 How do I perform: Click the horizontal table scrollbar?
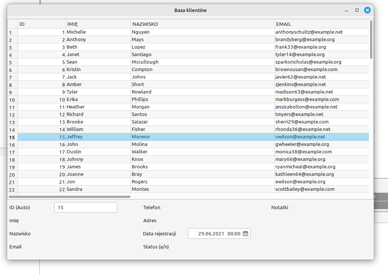click(x=70, y=196)
